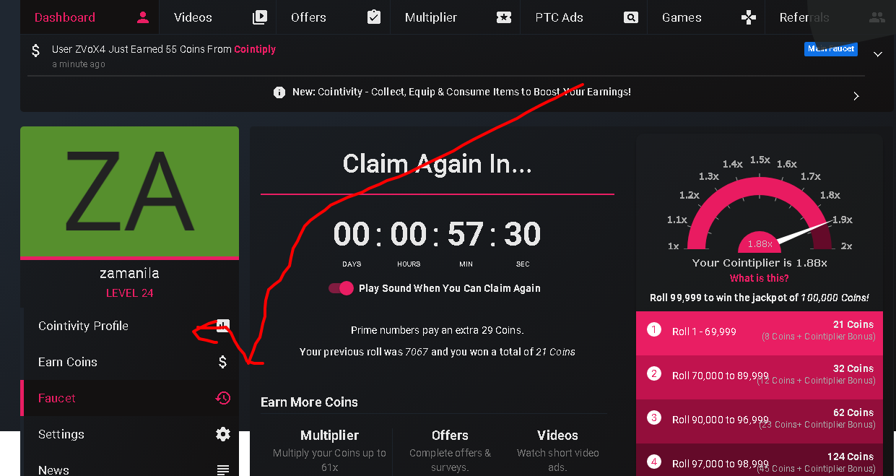
Task: Select Roll 97,000 to 98,999 prize row
Action: tap(760, 459)
